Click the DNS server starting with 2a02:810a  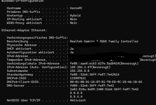(x=104, y=89)
